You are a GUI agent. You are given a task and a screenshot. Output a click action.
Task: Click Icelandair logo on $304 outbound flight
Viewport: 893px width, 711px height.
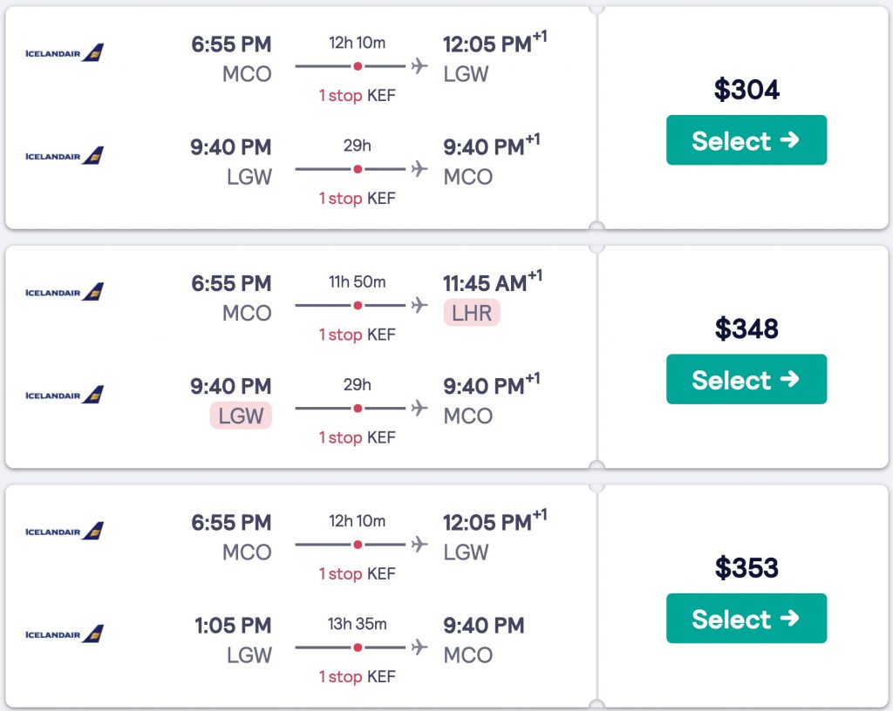click(65, 53)
